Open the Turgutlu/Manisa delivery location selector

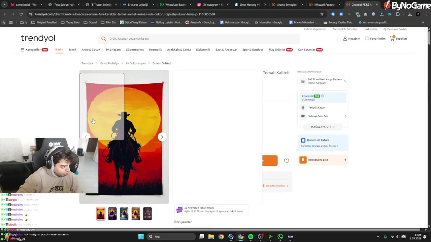[275, 186]
